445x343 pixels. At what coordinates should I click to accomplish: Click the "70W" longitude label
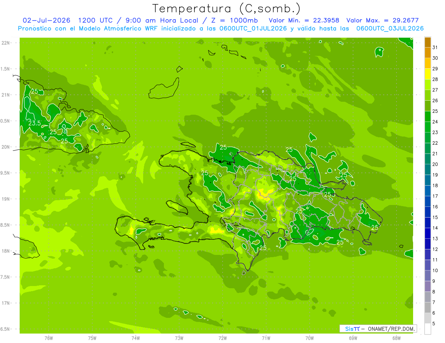click(310, 338)
